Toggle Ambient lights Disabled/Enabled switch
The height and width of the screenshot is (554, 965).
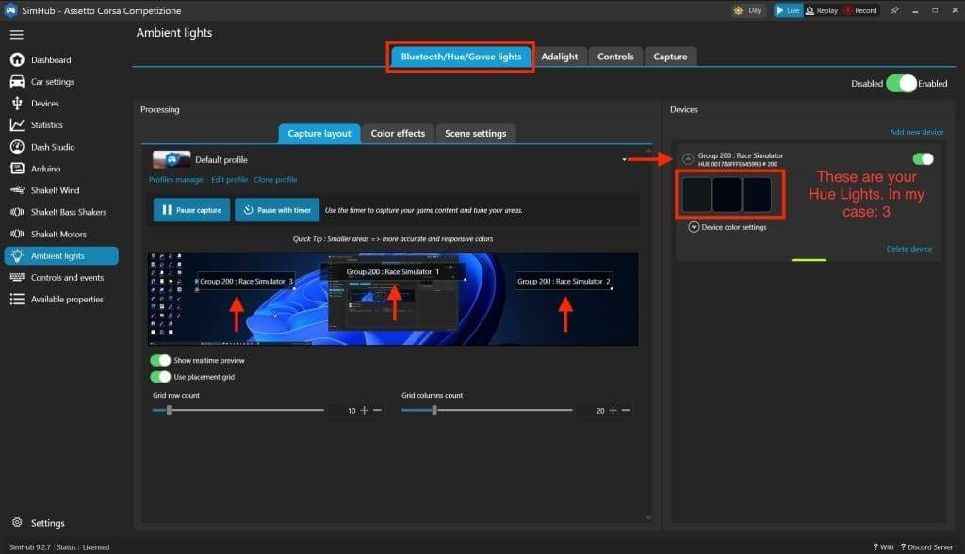pos(901,83)
